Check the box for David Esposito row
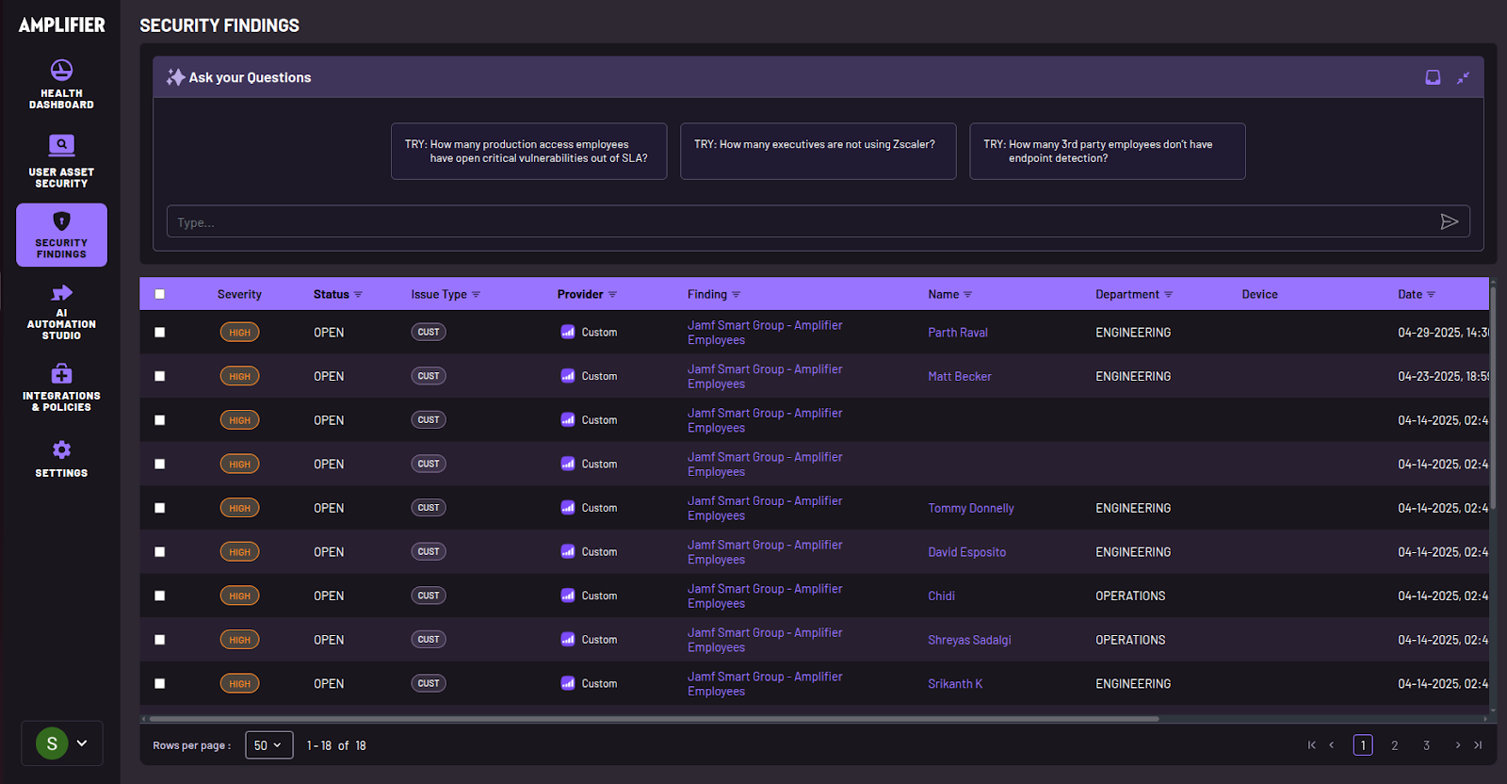The image size is (1507, 784). click(x=160, y=551)
